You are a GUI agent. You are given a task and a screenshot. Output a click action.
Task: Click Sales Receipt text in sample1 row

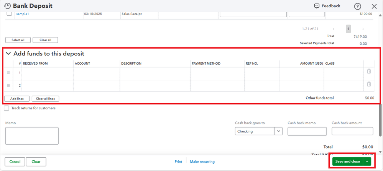click(x=132, y=14)
